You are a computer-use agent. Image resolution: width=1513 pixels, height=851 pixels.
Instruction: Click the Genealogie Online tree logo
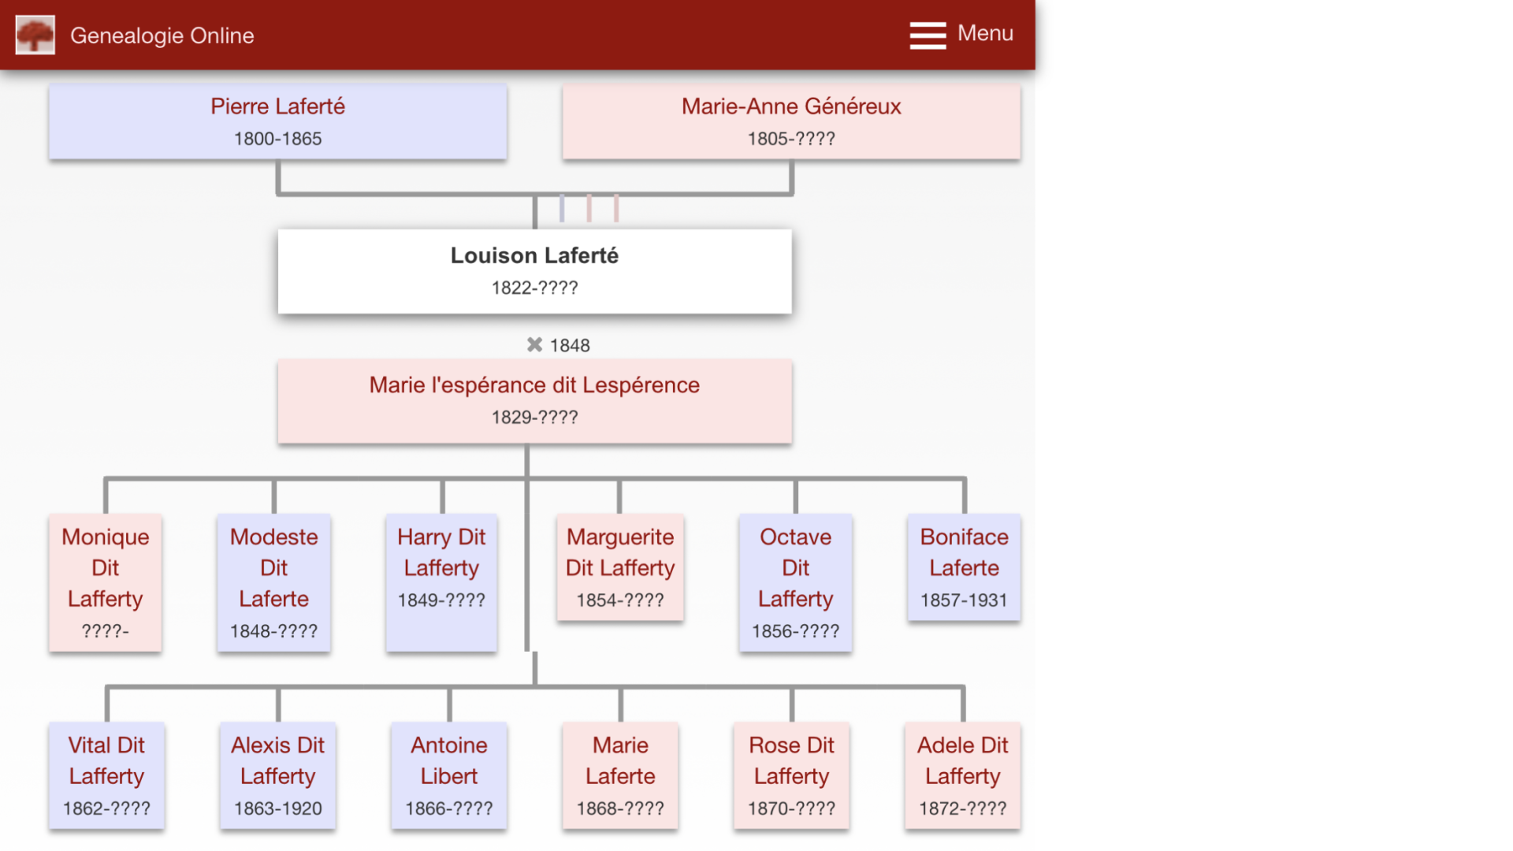[35, 35]
